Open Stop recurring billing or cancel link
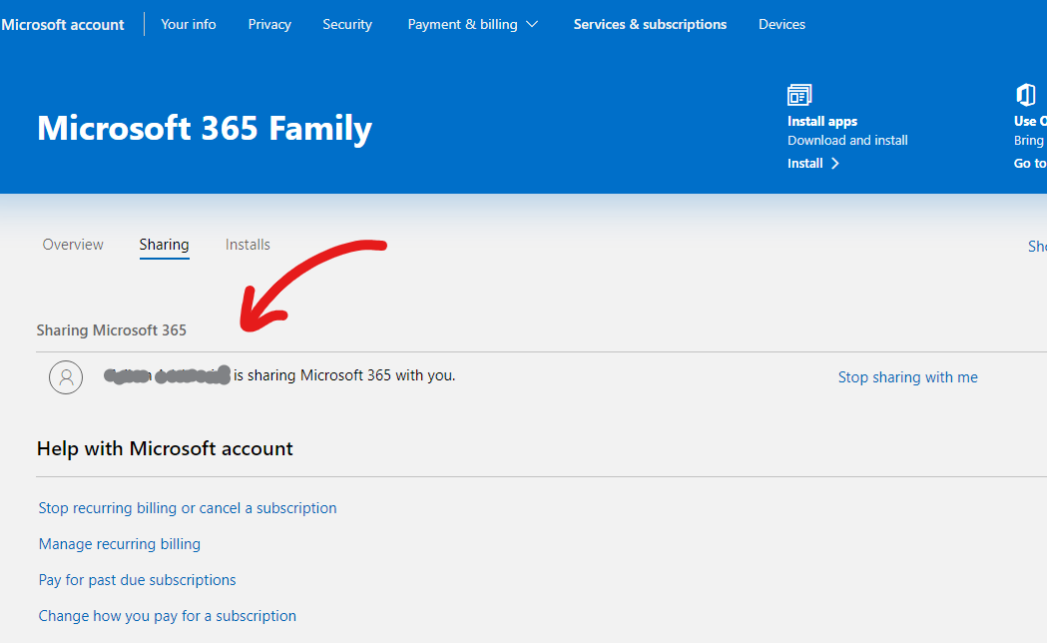 point(188,508)
